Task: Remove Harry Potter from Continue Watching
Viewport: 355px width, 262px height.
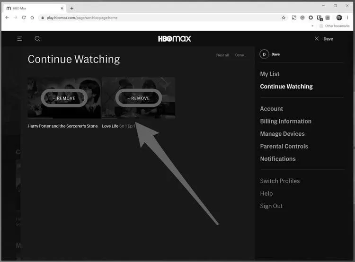Action: tap(64, 98)
